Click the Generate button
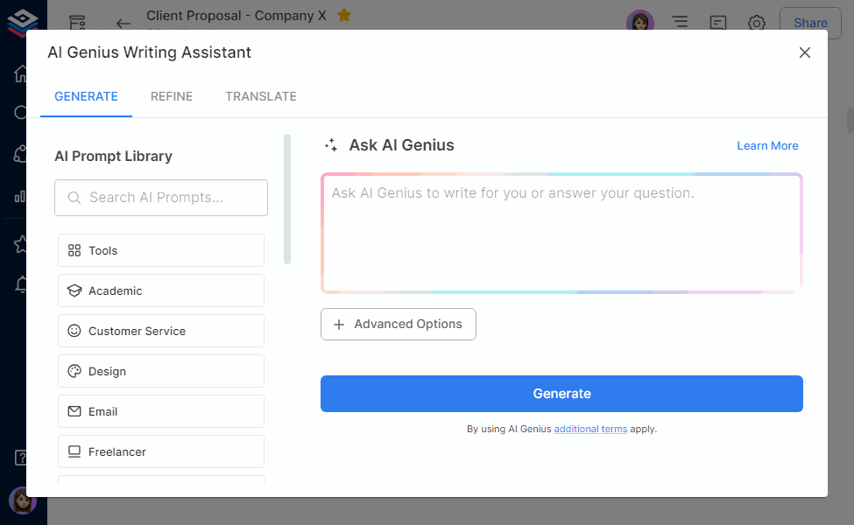Image resolution: width=854 pixels, height=525 pixels. coord(561,394)
